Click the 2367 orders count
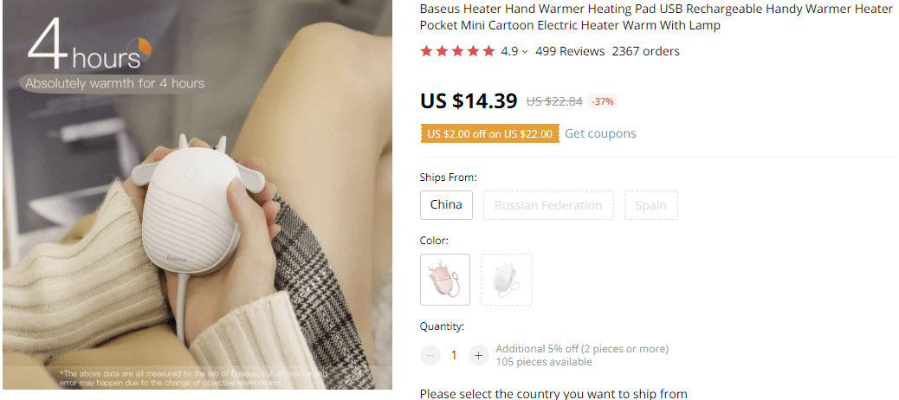The height and width of the screenshot is (400, 899). (645, 51)
